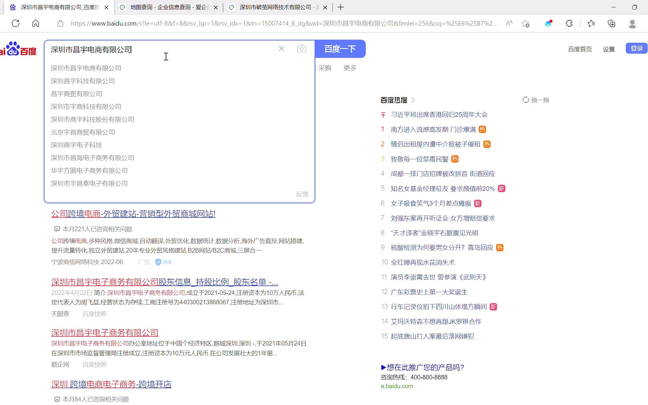Open the 采购 search category
The height and width of the screenshot is (405, 648).
(x=325, y=68)
